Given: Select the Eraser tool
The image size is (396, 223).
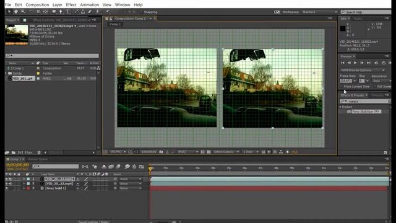Looking at the screenshot, I should 90,12.
